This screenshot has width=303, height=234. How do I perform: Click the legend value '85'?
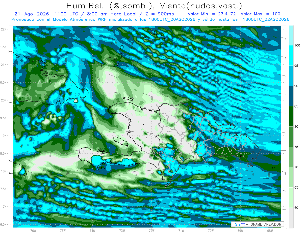click(x=296, y=106)
